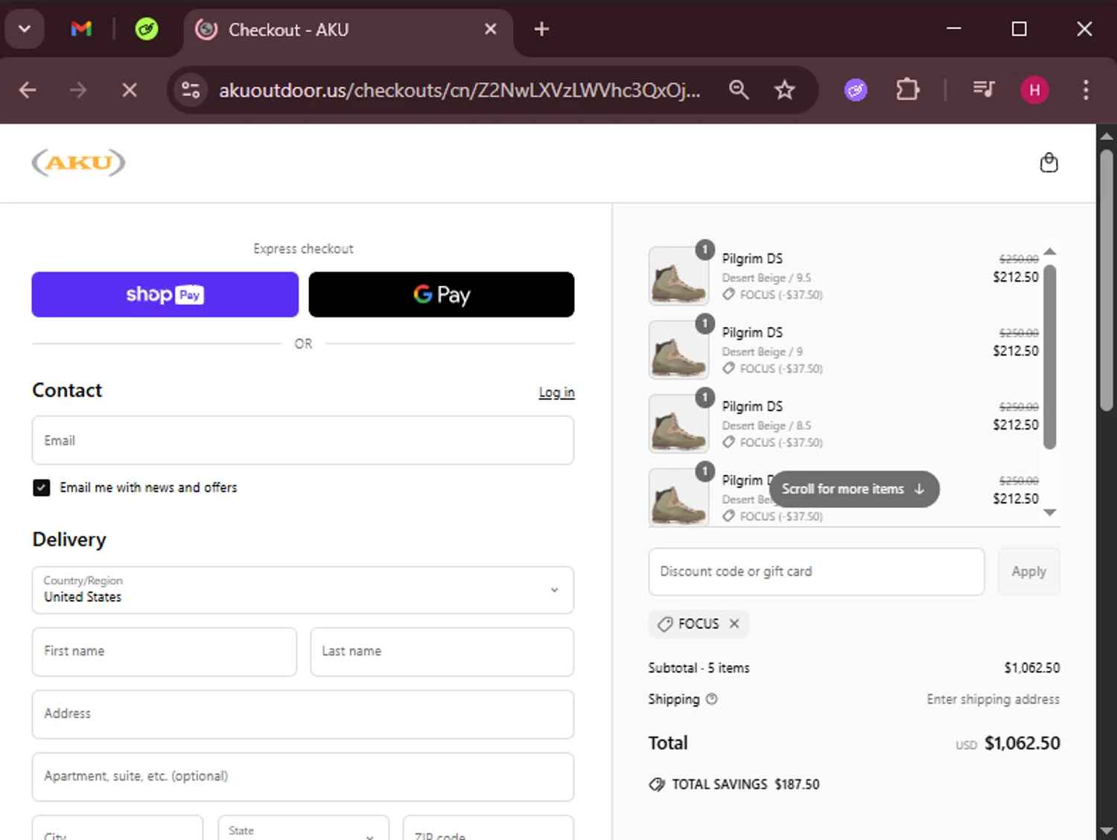Bookmark this page with star
This screenshot has height=840, width=1117.
click(785, 90)
